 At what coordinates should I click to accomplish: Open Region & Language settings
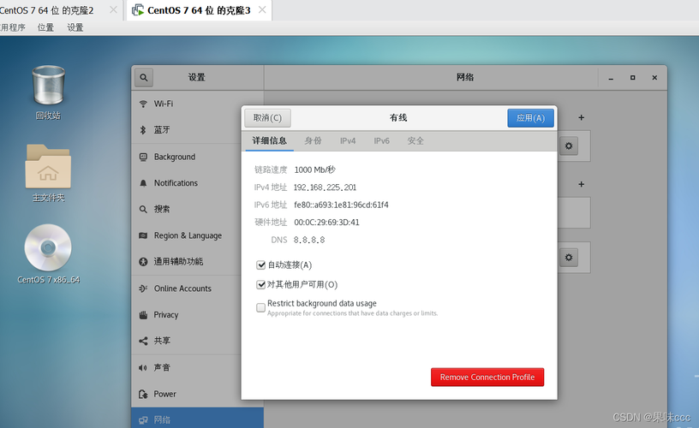pyautogui.click(x=187, y=236)
